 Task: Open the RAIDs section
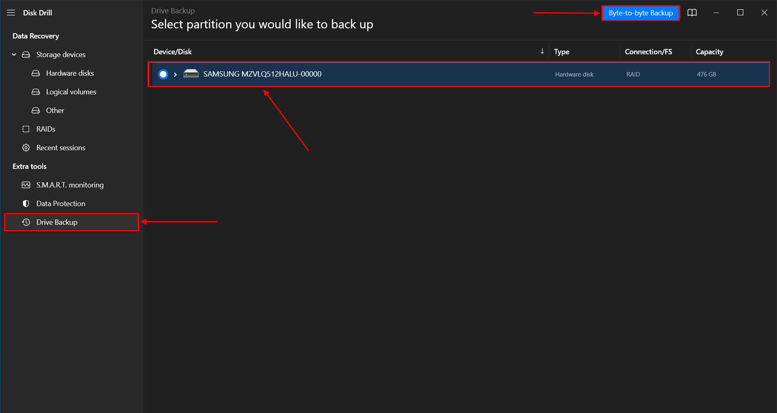46,129
